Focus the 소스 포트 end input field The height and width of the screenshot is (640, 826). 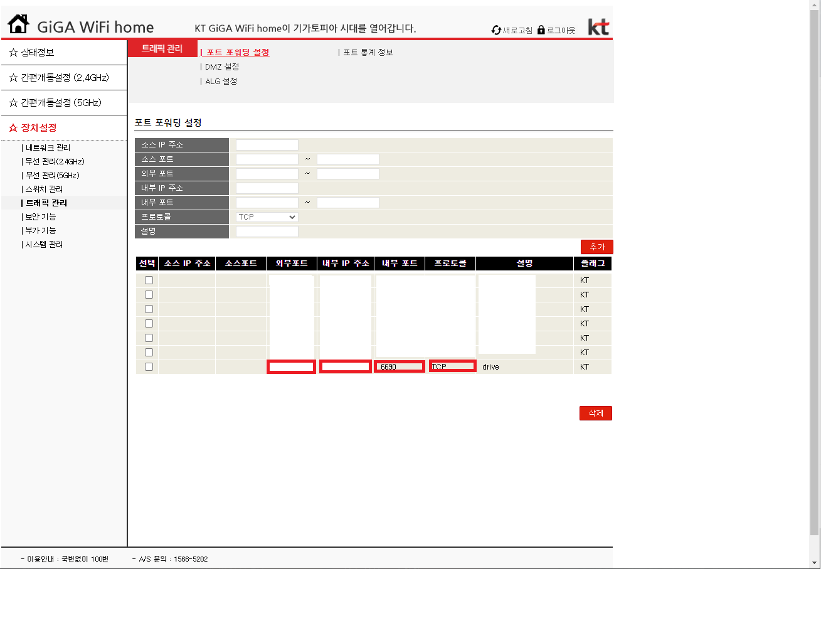[x=347, y=159]
